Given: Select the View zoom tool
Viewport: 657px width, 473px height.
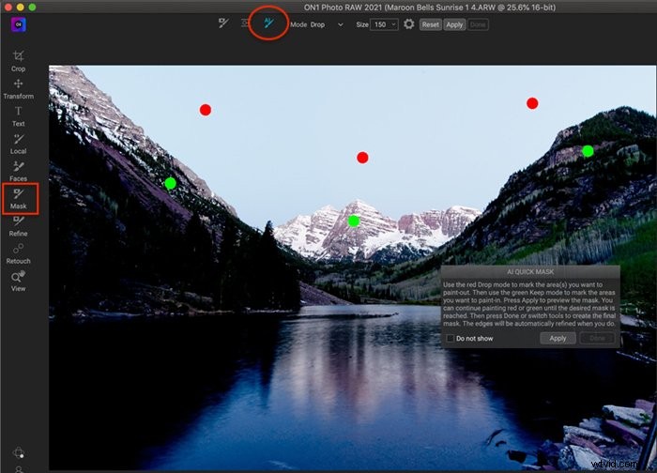Looking at the screenshot, I should pyautogui.click(x=18, y=282).
